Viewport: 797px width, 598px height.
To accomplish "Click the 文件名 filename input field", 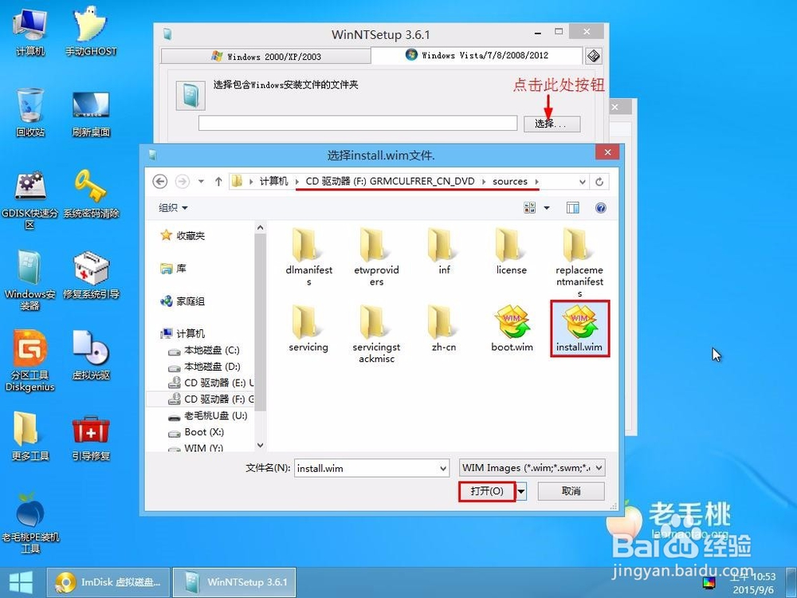I will point(366,468).
